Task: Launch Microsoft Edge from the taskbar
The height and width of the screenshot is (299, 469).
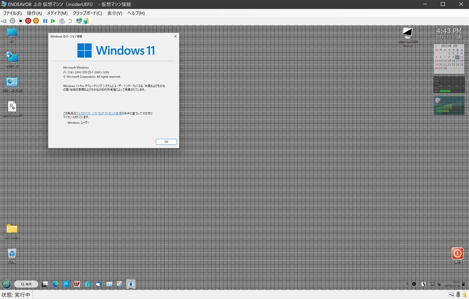Action: [55, 284]
